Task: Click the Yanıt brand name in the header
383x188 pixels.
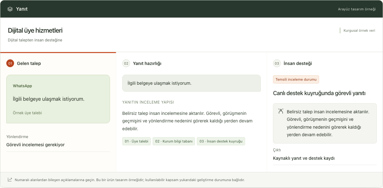Action: (x=22, y=9)
